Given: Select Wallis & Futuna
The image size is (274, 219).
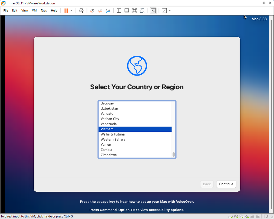Looking at the screenshot, I should [x=135, y=134].
